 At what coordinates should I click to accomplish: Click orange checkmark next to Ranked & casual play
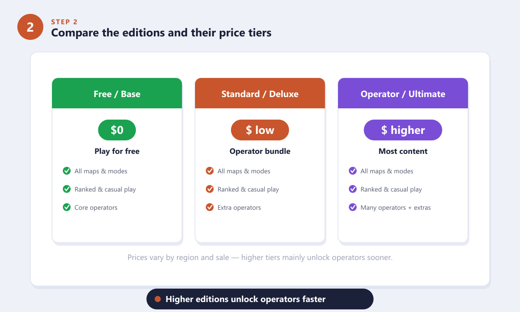click(210, 189)
